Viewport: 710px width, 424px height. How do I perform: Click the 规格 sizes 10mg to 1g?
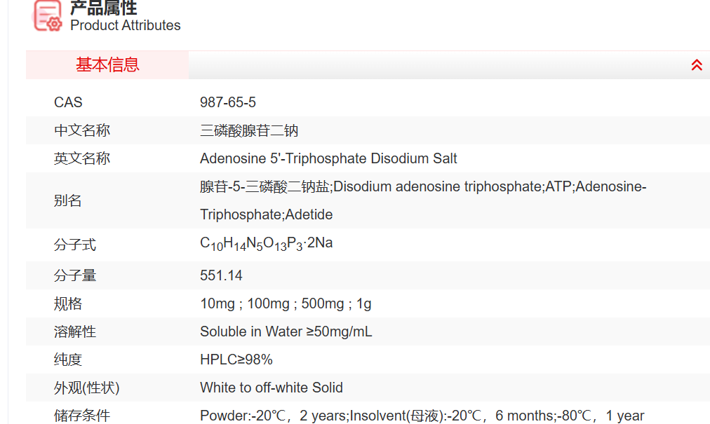pyautogui.click(x=286, y=303)
